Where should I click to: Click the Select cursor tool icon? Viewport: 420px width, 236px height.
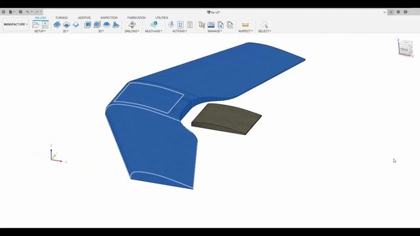(264, 25)
